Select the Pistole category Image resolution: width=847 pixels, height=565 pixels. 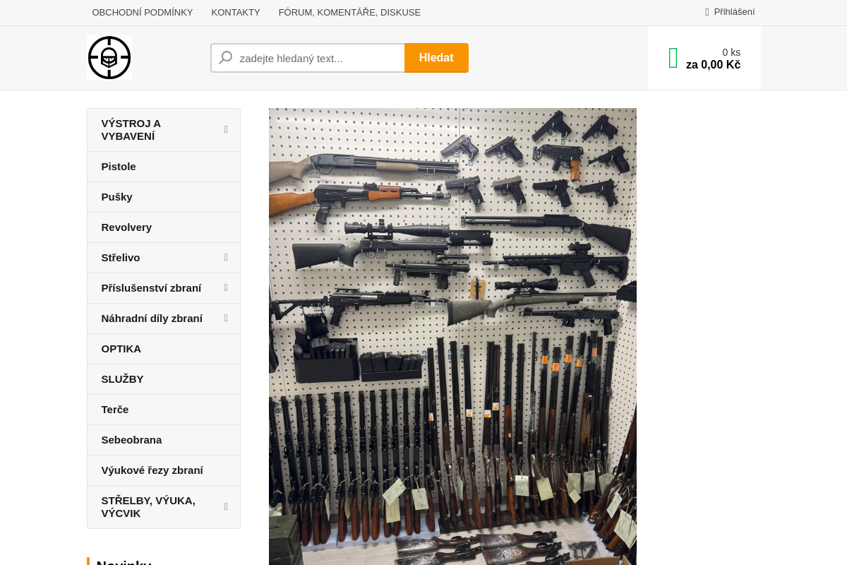tap(119, 167)
